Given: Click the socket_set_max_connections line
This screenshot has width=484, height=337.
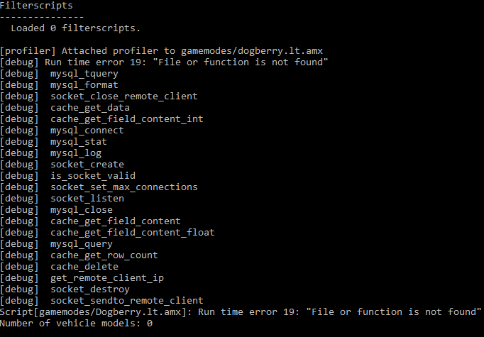Looking at the screenshot, I should tap(99, 187).
